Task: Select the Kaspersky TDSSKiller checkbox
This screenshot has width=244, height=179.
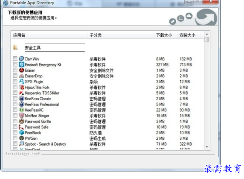Action: [x=15, y=93]
